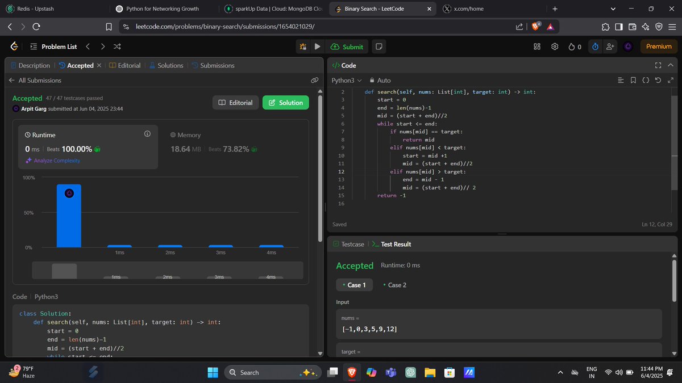
Task: Select Case 1
Action: (x=354, y=285)
